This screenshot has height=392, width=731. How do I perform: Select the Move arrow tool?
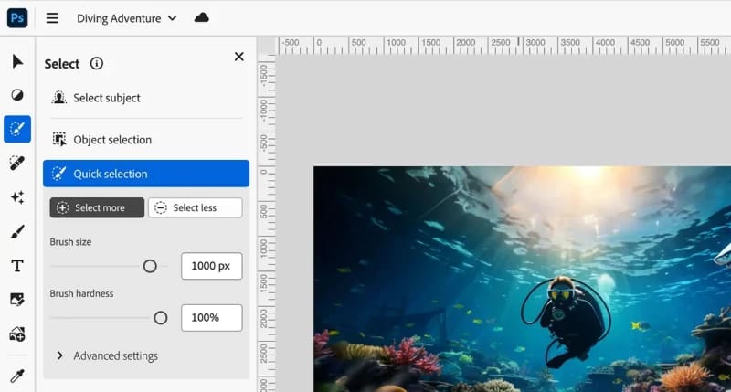(x=17, y=61)
